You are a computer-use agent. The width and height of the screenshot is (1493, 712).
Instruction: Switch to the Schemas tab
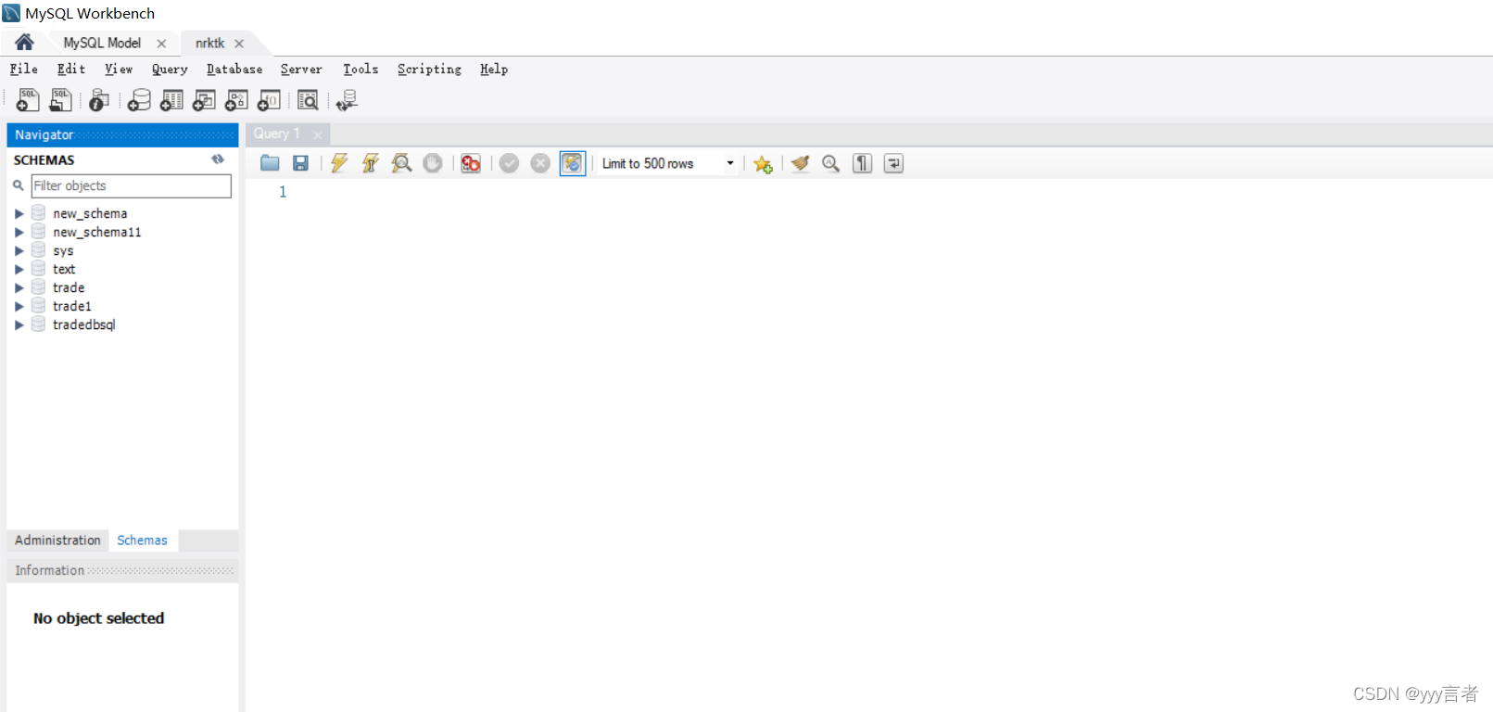point(142,540)
